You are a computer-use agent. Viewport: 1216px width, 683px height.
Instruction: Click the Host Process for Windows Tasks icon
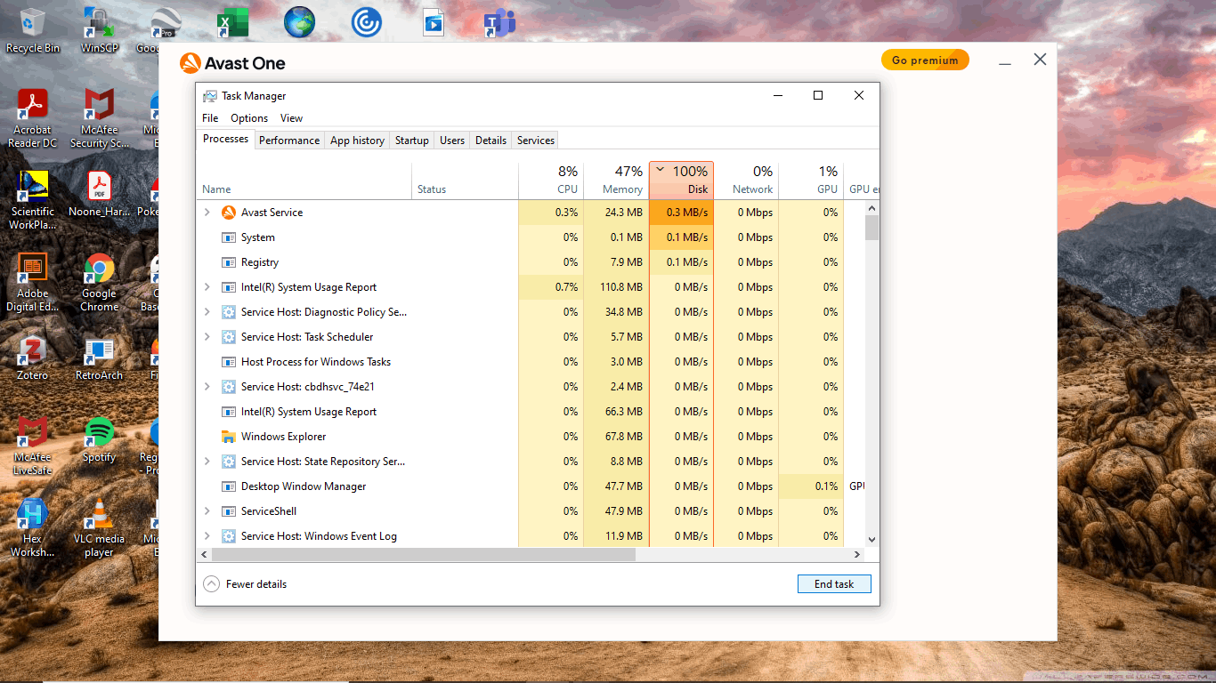coord(228,362)
